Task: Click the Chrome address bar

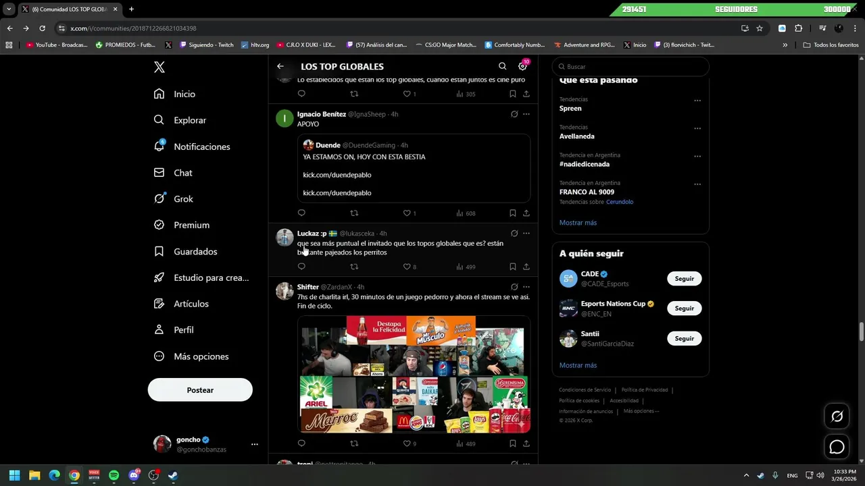Action: tap(399, 28)
